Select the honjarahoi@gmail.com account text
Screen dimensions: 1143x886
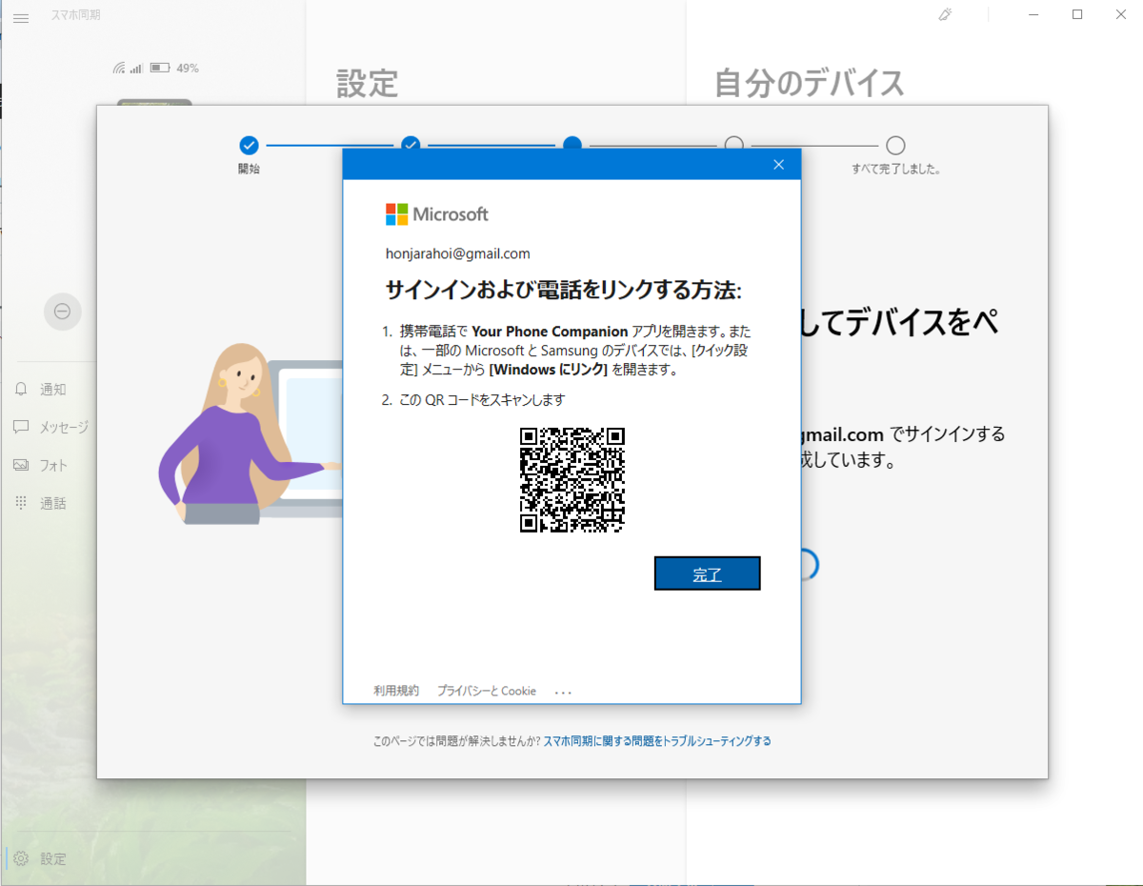(x=458, y=253)
